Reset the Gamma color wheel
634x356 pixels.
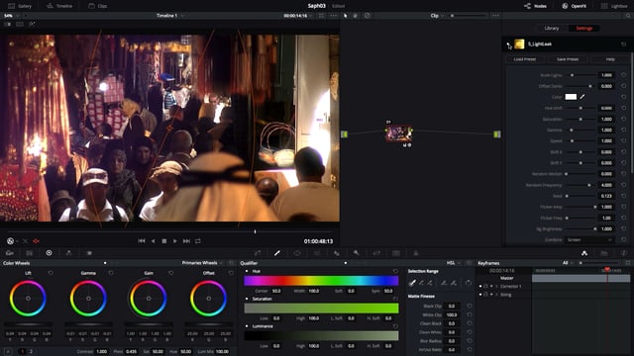pyautogui.click(x=111, y=273)
